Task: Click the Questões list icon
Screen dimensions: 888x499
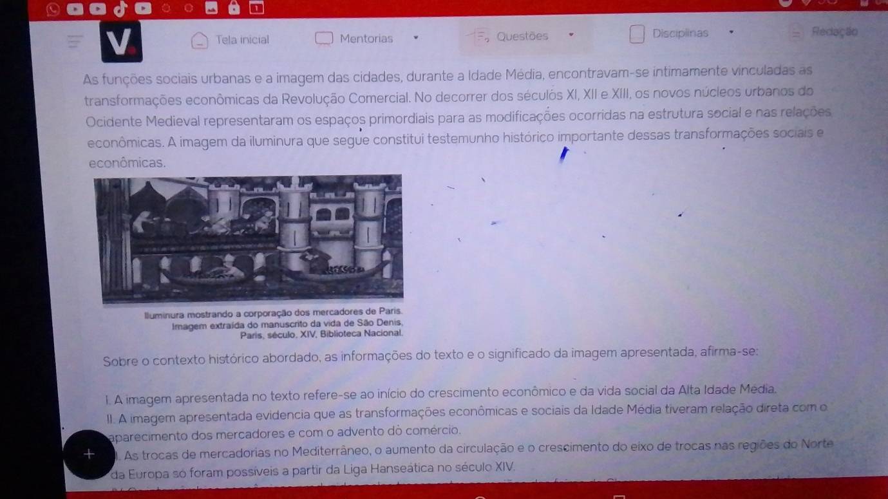Action: (482, 37)
